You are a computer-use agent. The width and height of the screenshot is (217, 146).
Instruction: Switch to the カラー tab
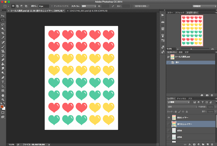click(x=170, y=13)
